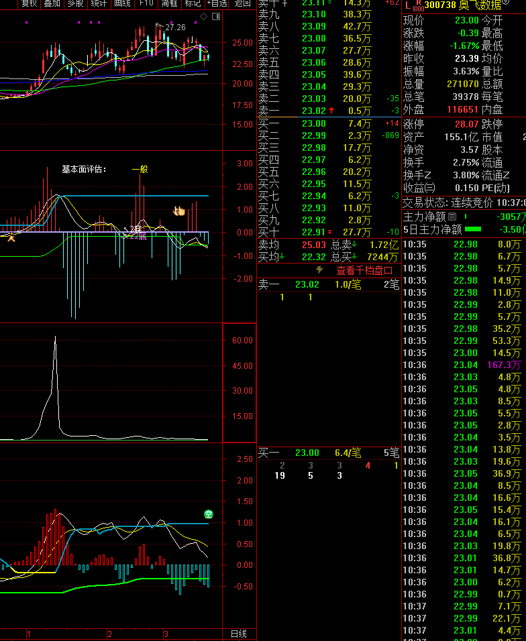The image size is (526, 641).
Task: Click month marker 1 on time axis
Action: [29, 634]
